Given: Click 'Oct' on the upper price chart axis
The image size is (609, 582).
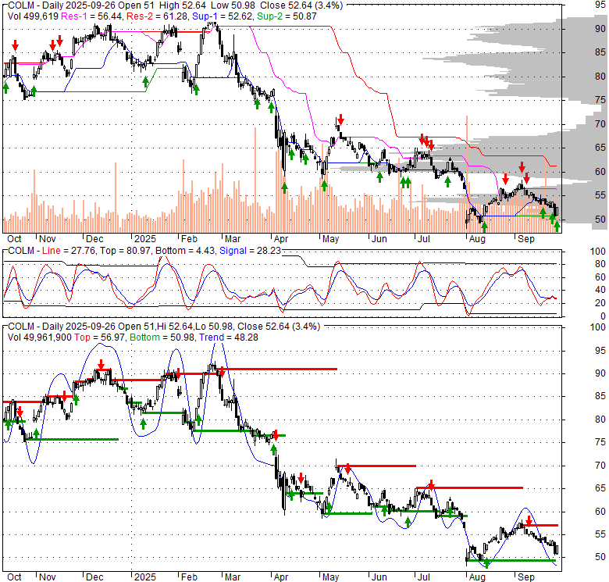Looking at the screenshot, I should click(14, 239).
